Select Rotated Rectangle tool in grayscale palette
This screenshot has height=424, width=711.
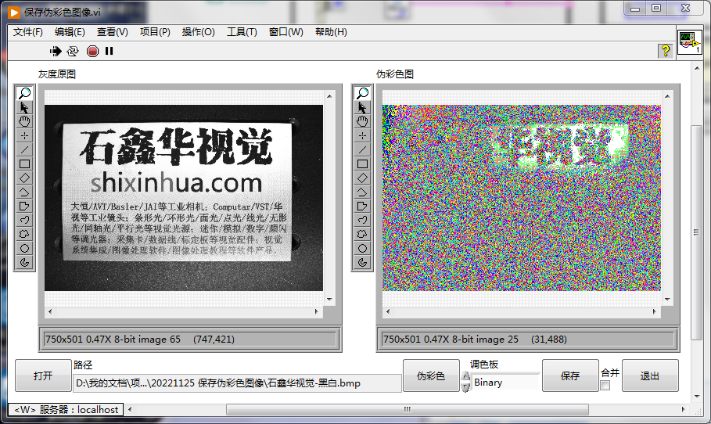[24, 178]
